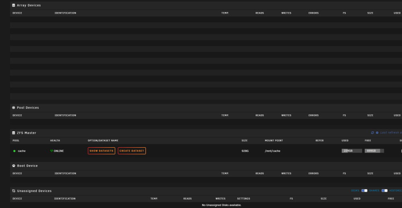Click the DEVICE header in Unassigned Devices
Screen dimensions: 402x208
point(17,198)
